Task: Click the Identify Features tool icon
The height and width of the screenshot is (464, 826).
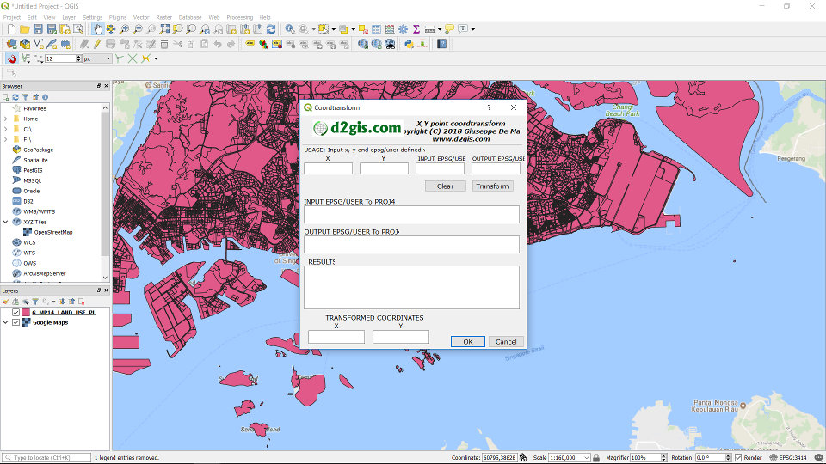Action: (290, 29)
